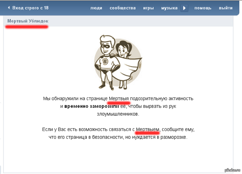Screen dimensions: 242x174
Task: Open the 'Вход строго с 18' link
Action: coord(30,8)
